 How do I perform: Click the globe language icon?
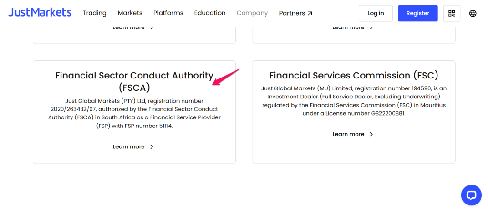(473, 13)
